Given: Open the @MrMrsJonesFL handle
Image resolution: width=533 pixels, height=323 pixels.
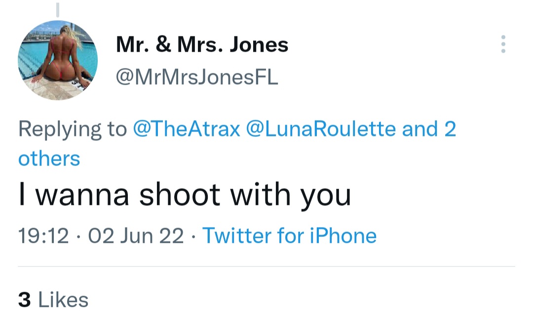Looking at the screenshot, I should click(197, 76).
